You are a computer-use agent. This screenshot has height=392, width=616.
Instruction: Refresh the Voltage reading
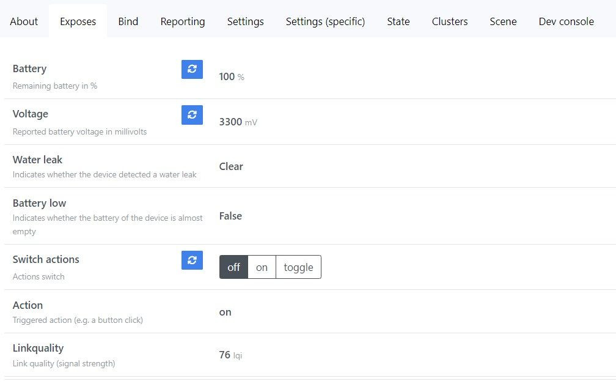point(192,114)
